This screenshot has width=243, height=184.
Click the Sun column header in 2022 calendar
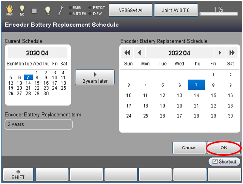[128, 64]
